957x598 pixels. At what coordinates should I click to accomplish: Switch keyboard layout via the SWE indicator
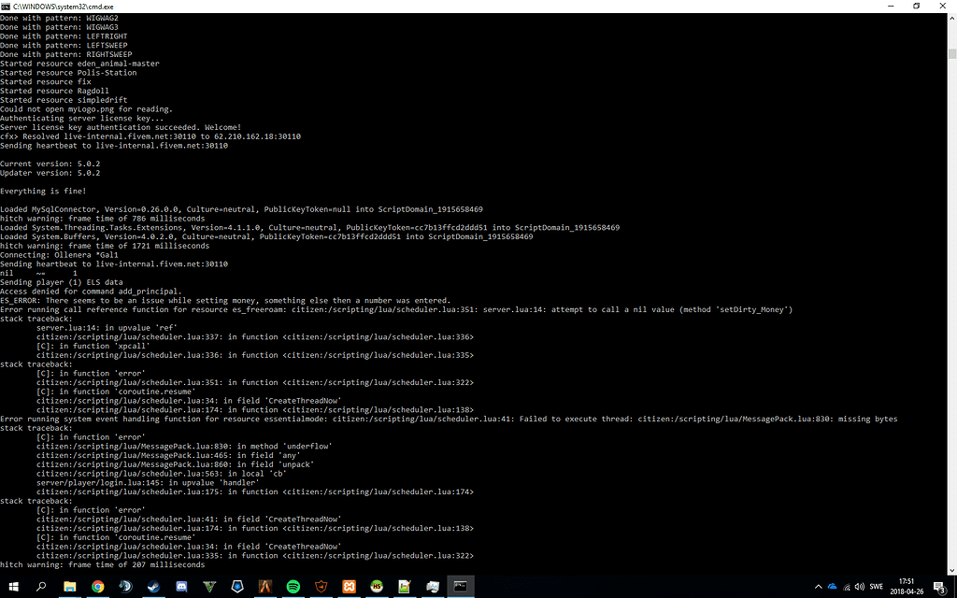[877, 587]
